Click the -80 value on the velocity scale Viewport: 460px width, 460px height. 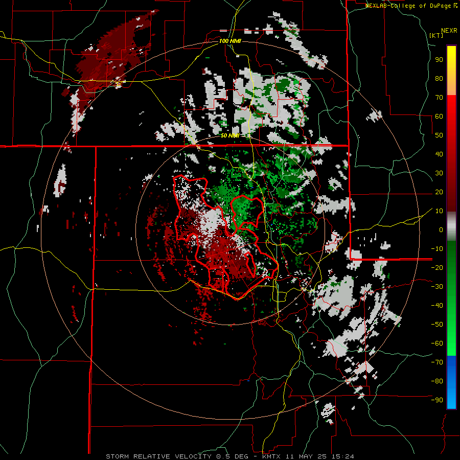point(437,381)
